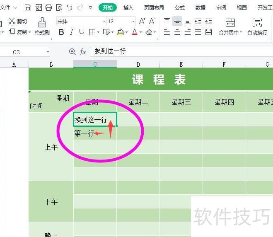Open the 页面布局 (Page Layout) tab
The height and width of the screenshot is (237, 273).
(154, 7)
